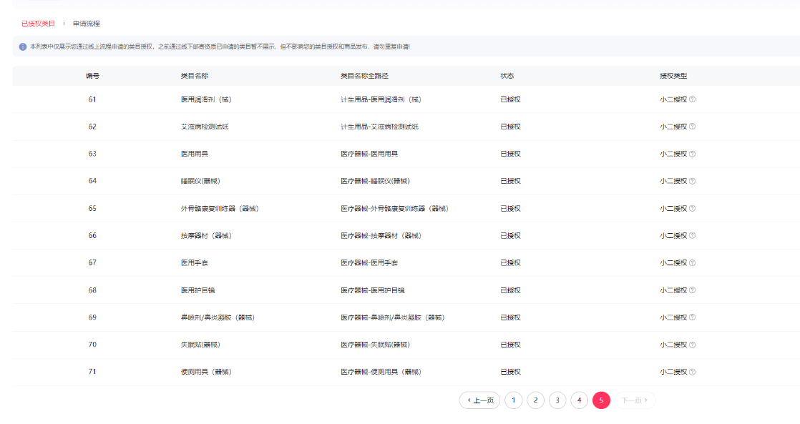The width and height of the screenshot is (800, 424).
Task: Select the 医用护目镜 category name cell
Action: (195, 290)
